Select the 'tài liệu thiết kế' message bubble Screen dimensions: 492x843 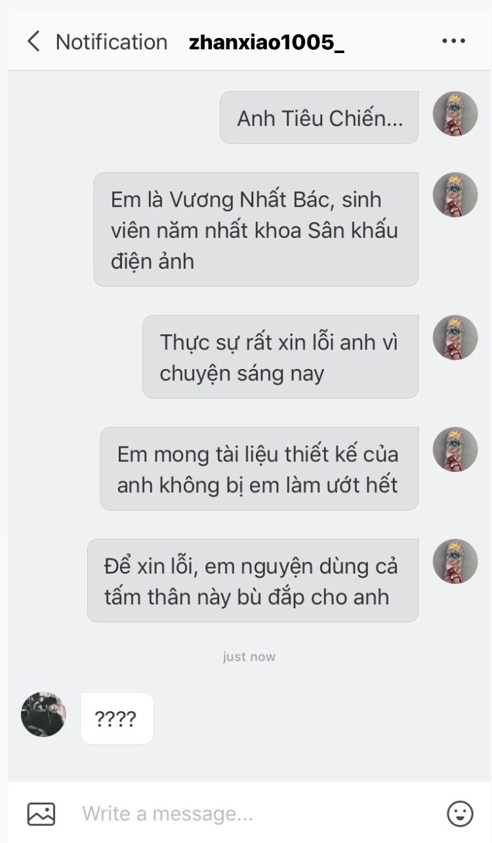coord(259,469)
